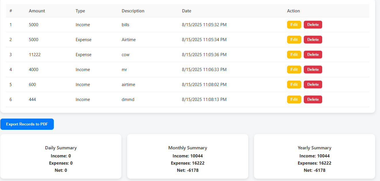380x181 pixels.
Task: Edit the 600 airtime income record
Action: tap(294, 85)
